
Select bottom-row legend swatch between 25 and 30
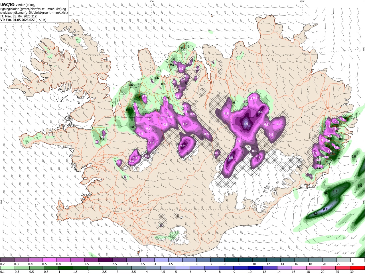342,268
